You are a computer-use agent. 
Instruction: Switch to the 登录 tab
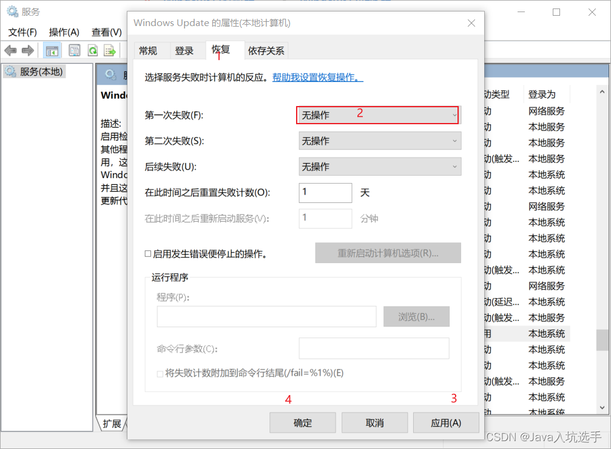click(184, 50)
